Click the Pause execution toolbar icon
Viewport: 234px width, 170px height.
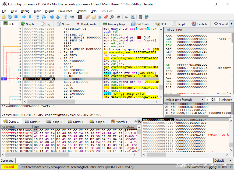[x=30, y=17]
